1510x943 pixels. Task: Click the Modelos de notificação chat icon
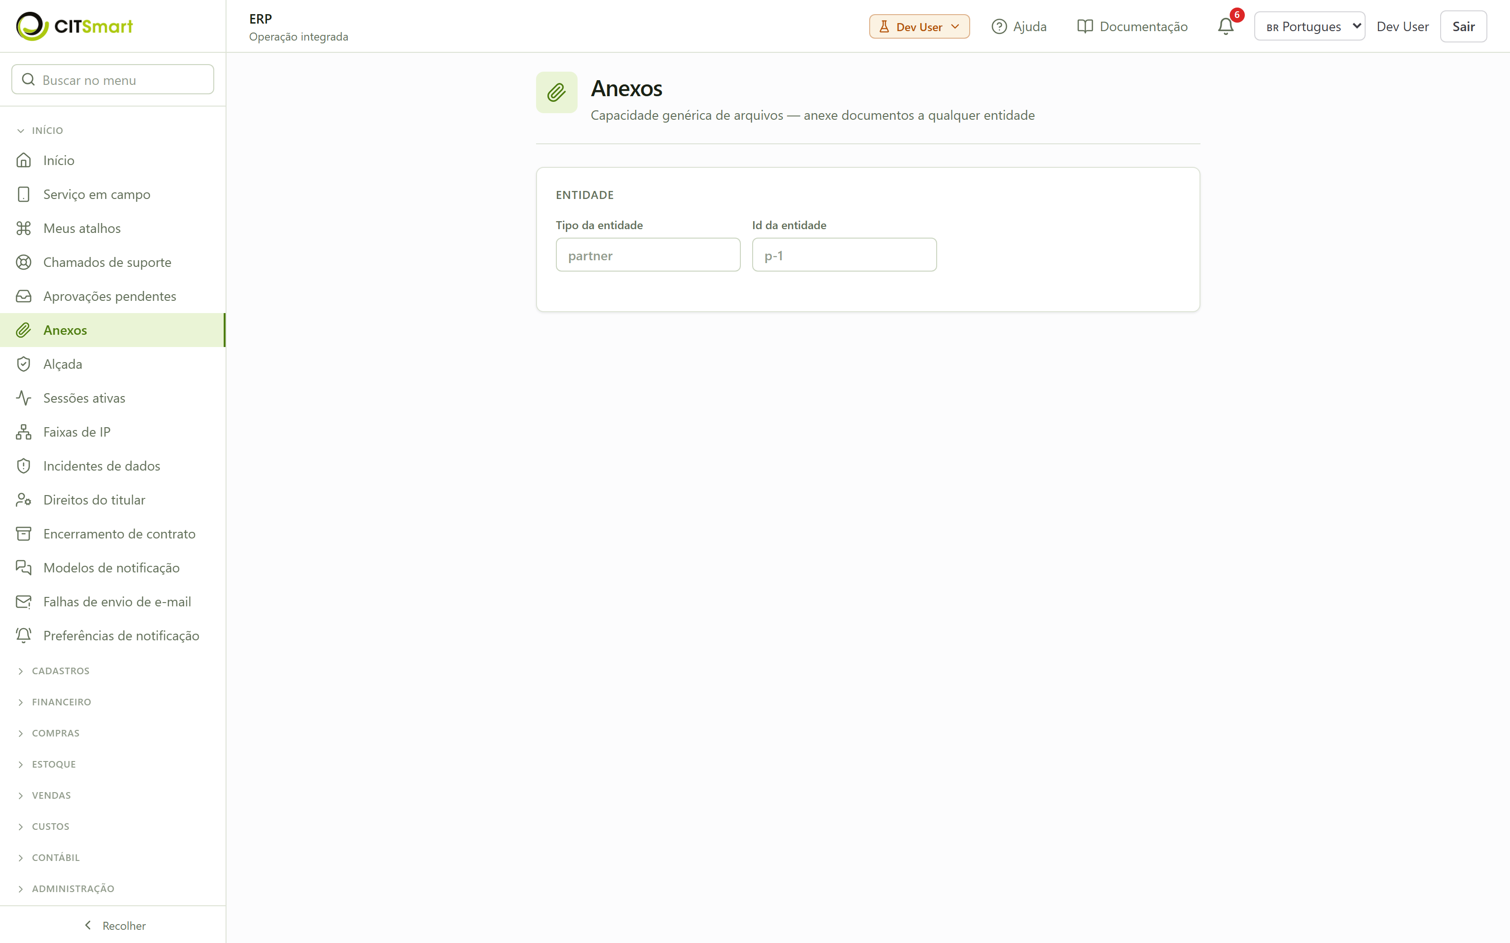(24, 568)
